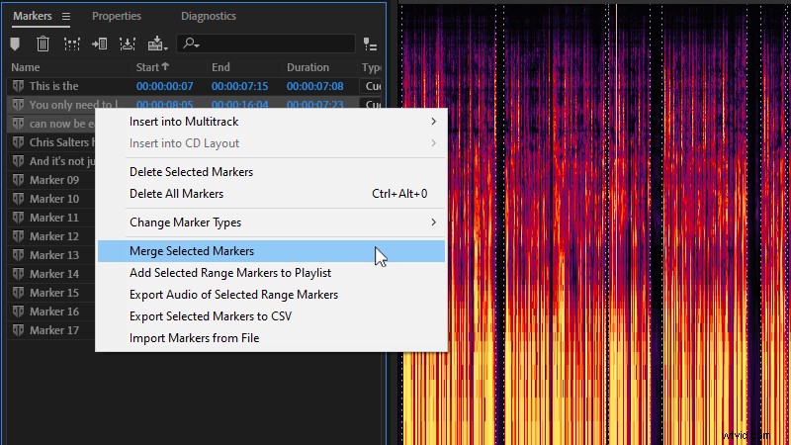
Task: Click duration 00:00:07:08 of first marker
Action: coord(314,86)
